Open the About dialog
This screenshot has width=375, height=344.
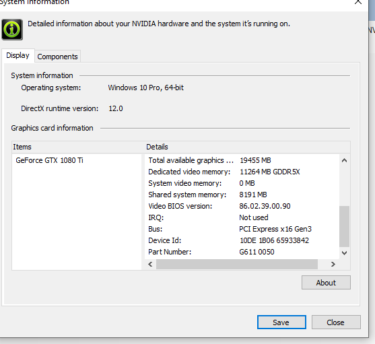[326, 283]
